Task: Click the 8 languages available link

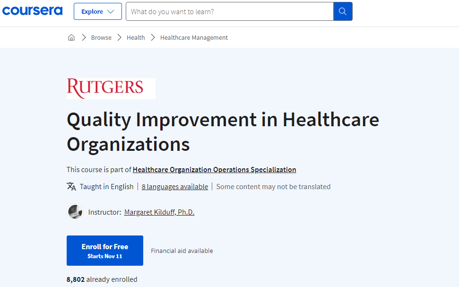Action: (x=174, y=186)
